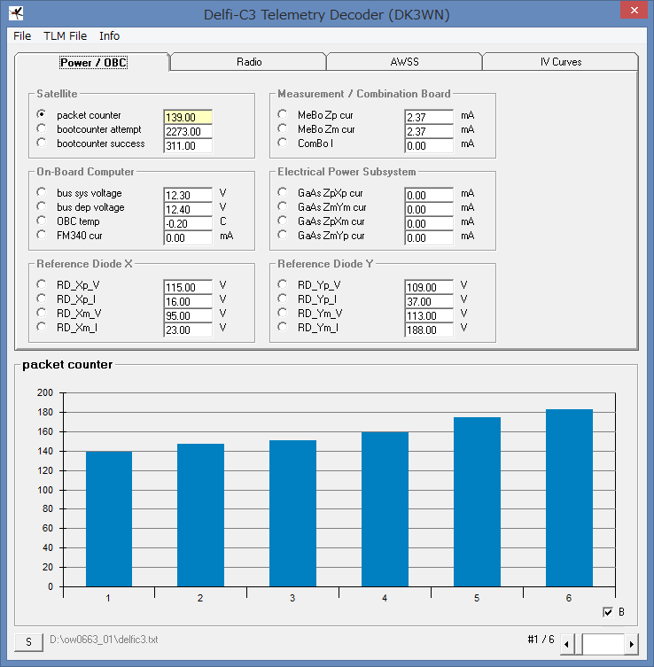
Task: Click the bootcounter success field 311.00
Action: 188,146
